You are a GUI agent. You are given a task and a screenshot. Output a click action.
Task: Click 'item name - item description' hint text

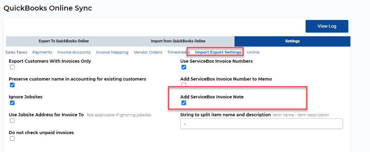tap(301, 115)
